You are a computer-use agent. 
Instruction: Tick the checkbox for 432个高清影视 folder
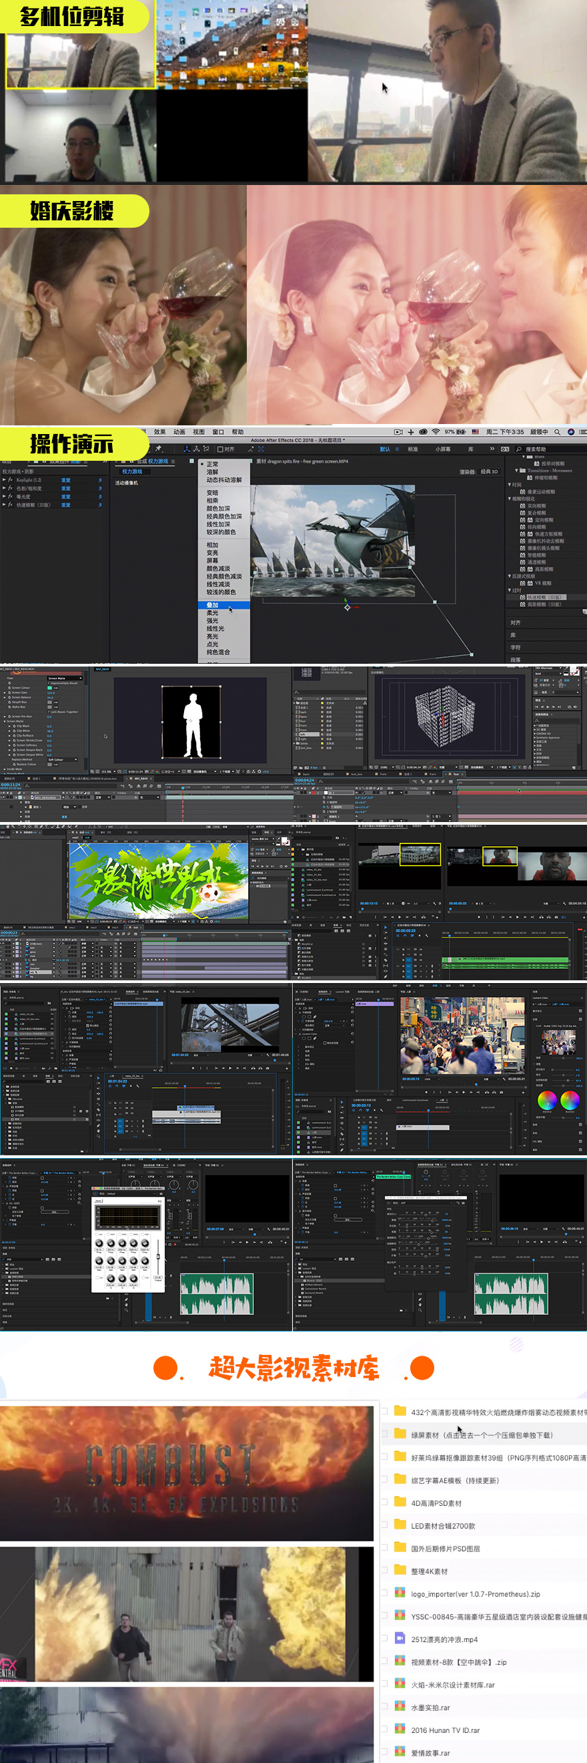click(x=384, y=1411)
